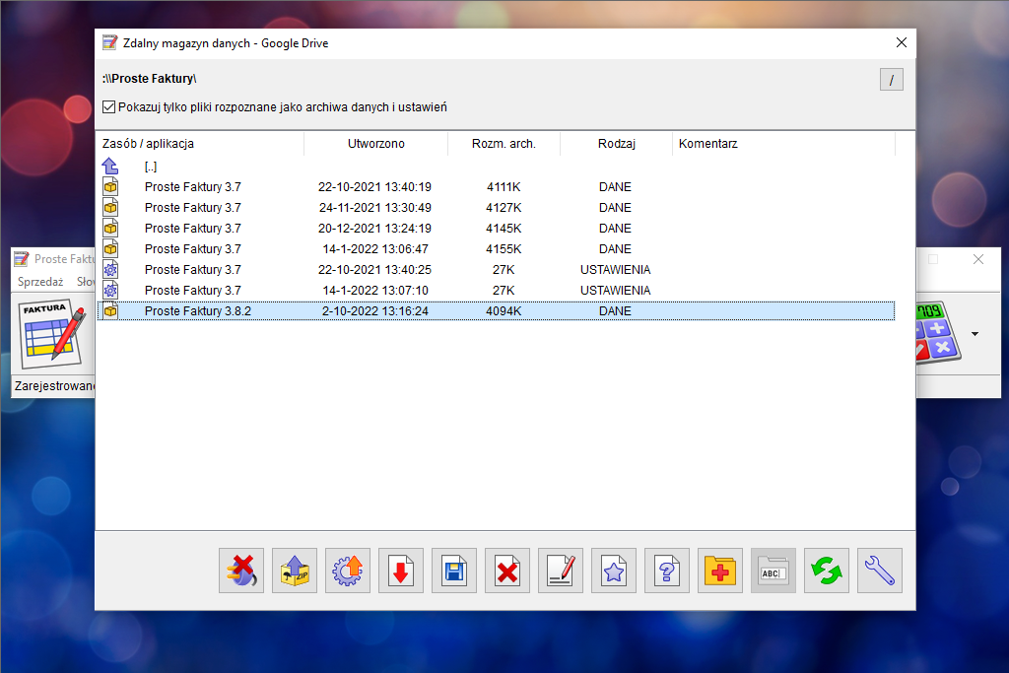Click the save file floppy disk icon
The width and height of the screenshot is (1009, 673).
454,571
